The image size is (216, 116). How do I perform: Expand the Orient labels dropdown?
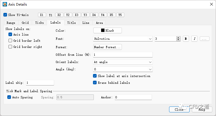[123, 62]
